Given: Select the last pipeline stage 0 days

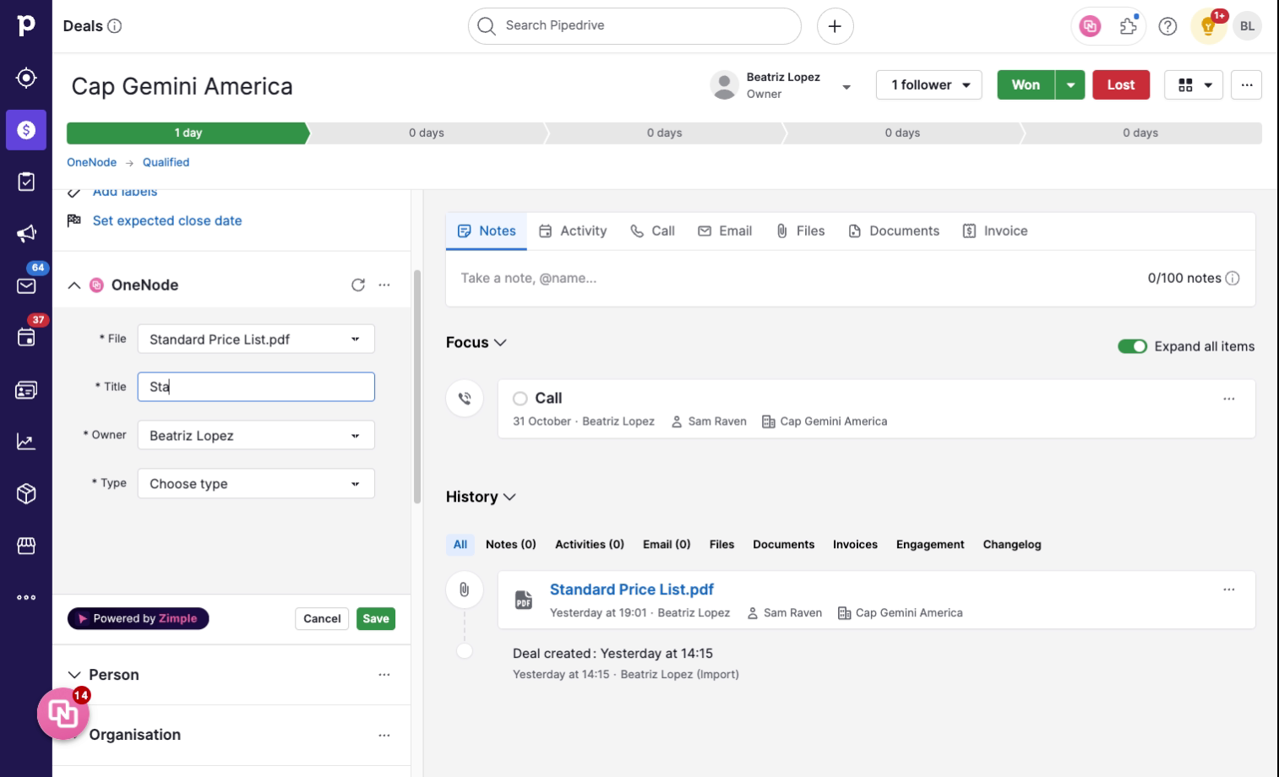Looking at the screenshot, I should coord(1140,133).
